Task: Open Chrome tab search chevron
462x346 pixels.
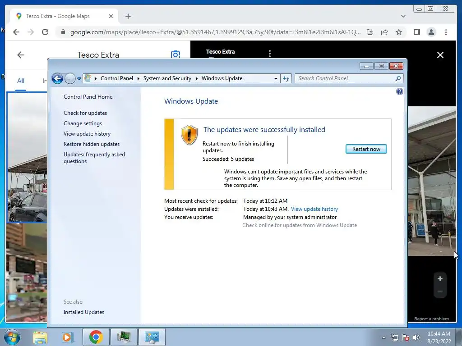Action: (x=403, y=16)
